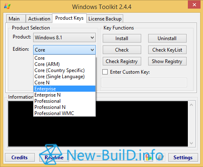Open the Product dropdown showing Windows 8.1
203x167 pixels.
64,38
